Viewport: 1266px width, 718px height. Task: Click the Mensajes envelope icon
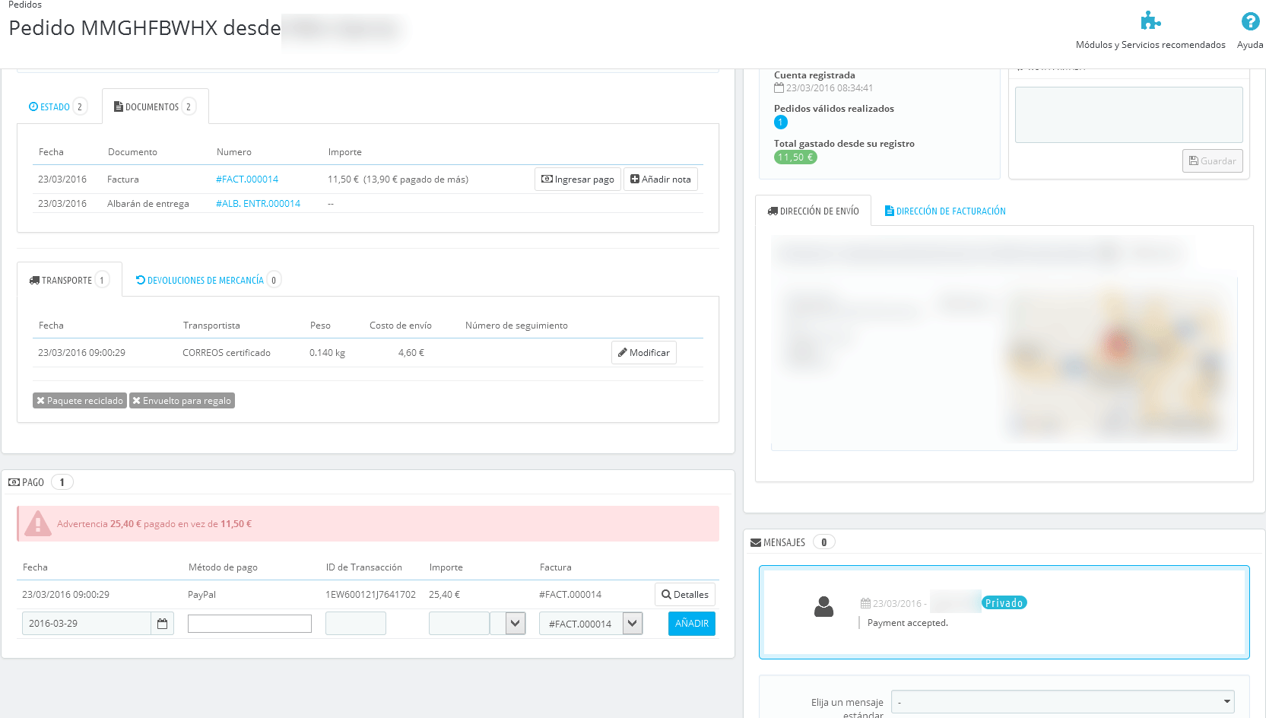click(756, 542)
